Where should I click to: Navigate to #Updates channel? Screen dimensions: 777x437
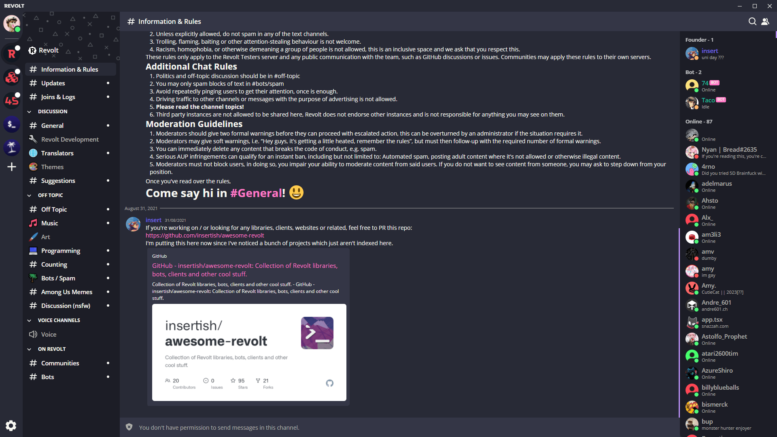53,83
